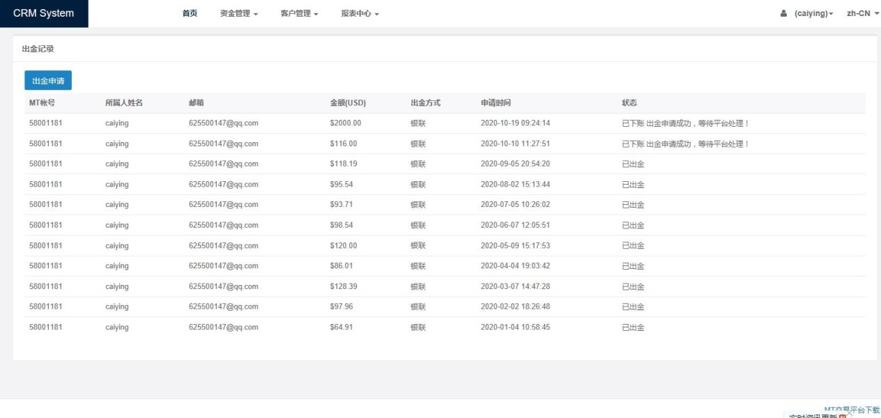The height and width of the screenshot is (418, 881).
Task: Click the MT帐号 column header
Action: [x=42, y=103]
